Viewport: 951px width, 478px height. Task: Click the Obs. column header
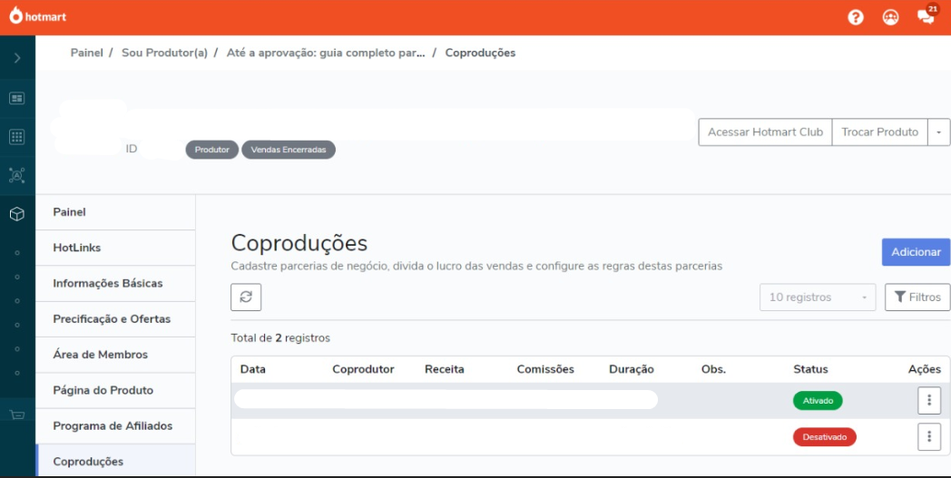pos(713,369)
